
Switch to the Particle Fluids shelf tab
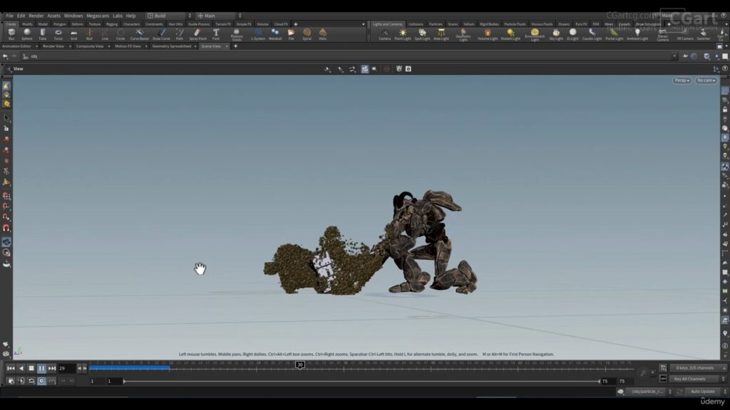(x=515, y=24)
